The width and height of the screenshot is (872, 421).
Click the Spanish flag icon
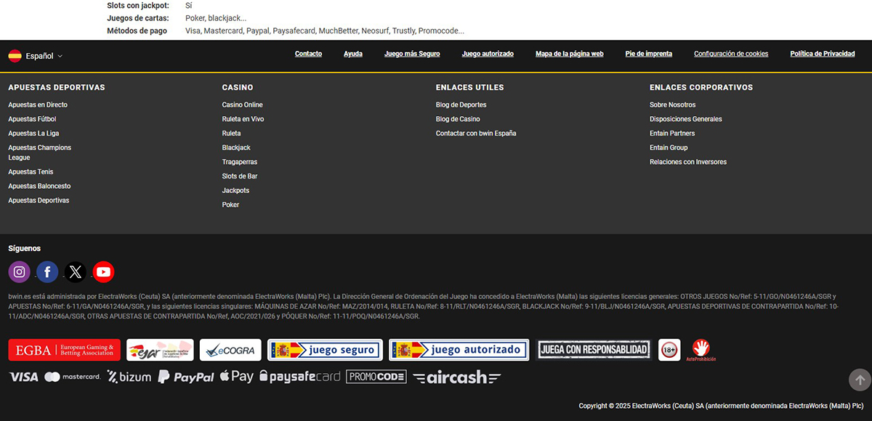[x=15, y=56]
